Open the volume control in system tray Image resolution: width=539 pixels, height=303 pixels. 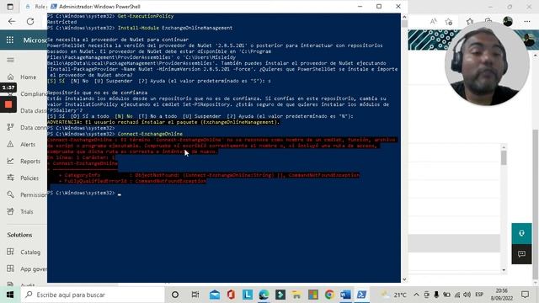point(467,295)
